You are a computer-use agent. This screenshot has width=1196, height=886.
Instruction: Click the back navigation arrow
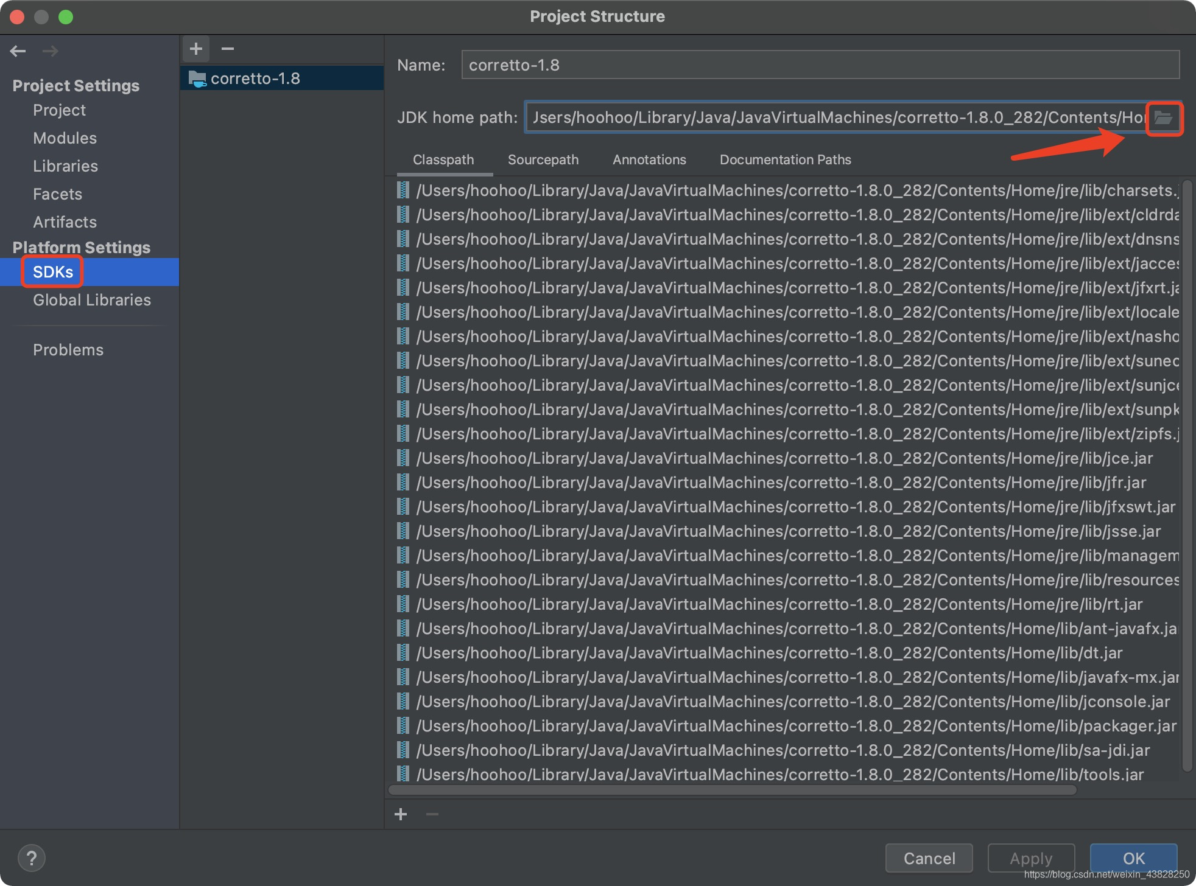point(18,51)
